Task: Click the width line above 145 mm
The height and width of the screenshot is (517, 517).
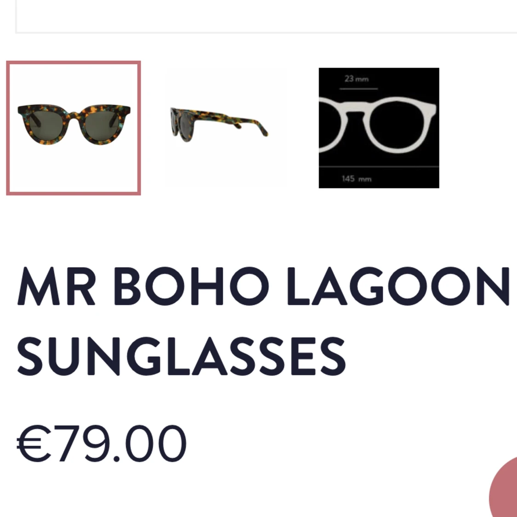Action: (x=379, y=167)
